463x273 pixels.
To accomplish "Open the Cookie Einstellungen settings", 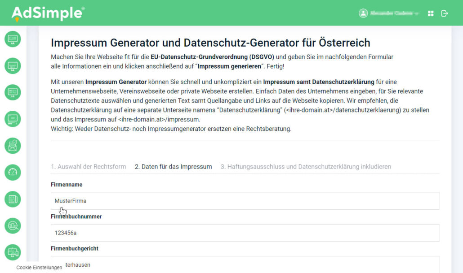I will coord(38,267).
